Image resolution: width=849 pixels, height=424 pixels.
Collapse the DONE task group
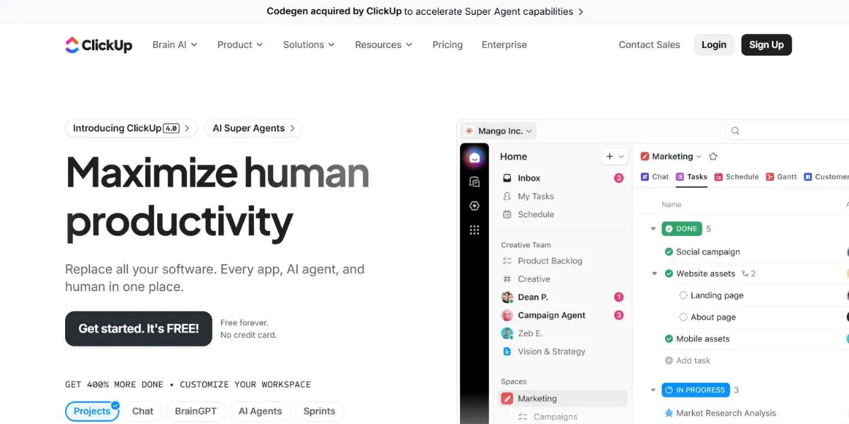pos(653,228)
